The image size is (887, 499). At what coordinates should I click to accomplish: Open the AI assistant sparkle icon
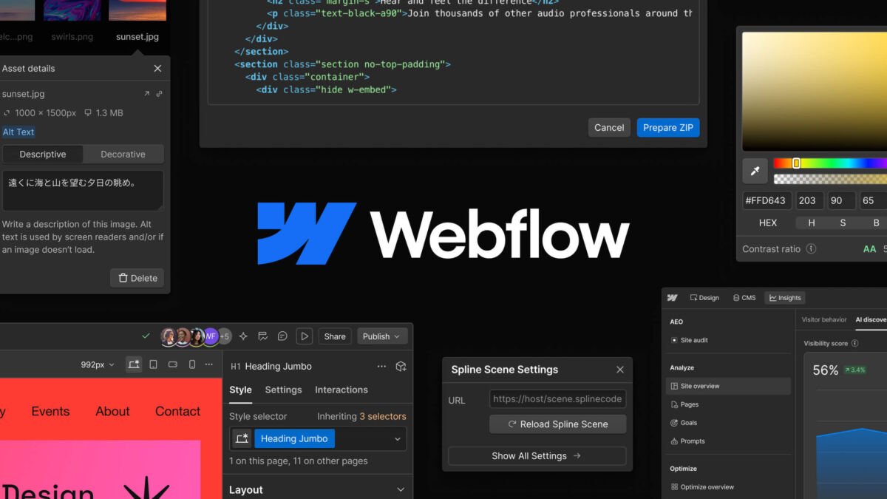coord(243,336)
